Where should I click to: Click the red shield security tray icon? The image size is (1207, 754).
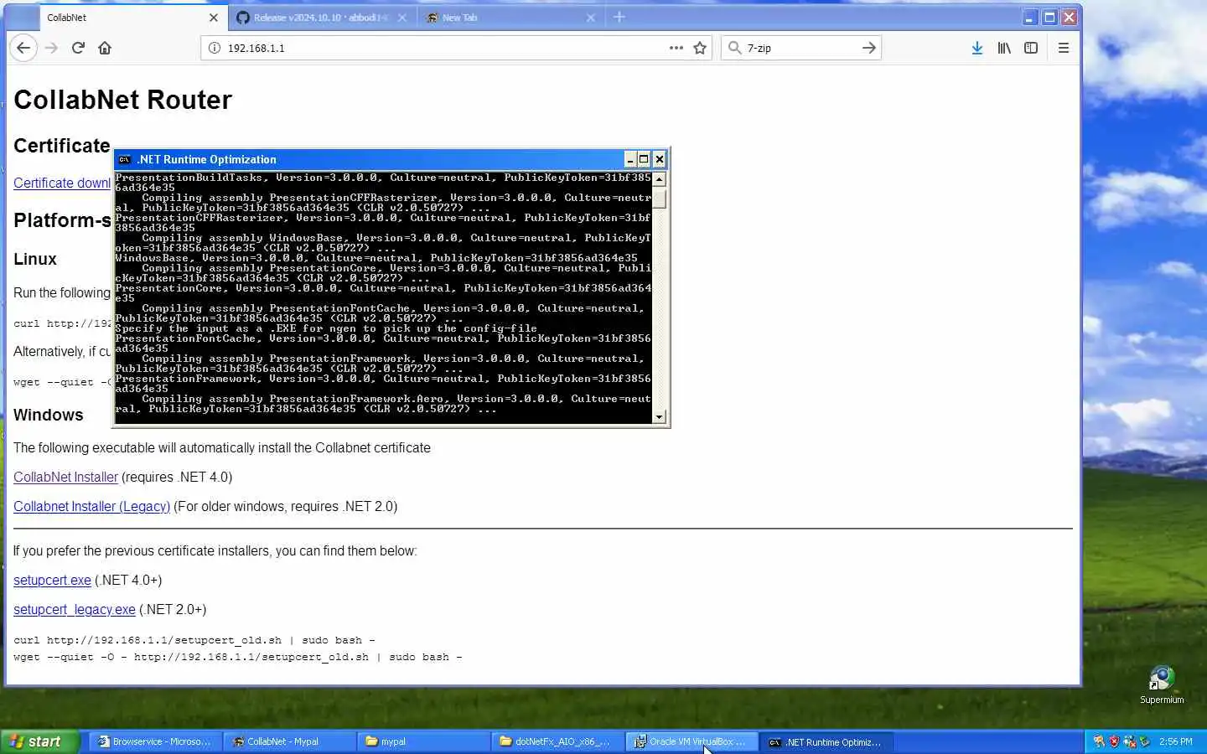point(1114,741)
